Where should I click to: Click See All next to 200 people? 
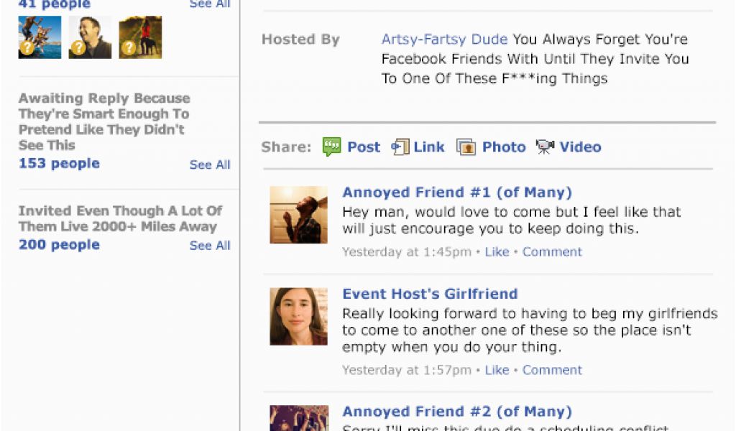[210, 245]
